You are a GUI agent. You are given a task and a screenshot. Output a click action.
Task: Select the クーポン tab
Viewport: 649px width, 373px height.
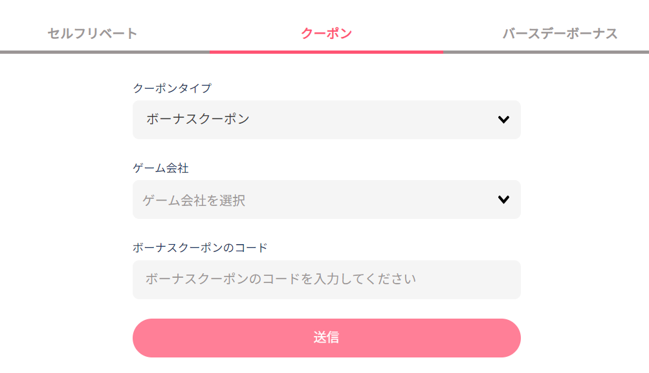(x=326, y=34)
